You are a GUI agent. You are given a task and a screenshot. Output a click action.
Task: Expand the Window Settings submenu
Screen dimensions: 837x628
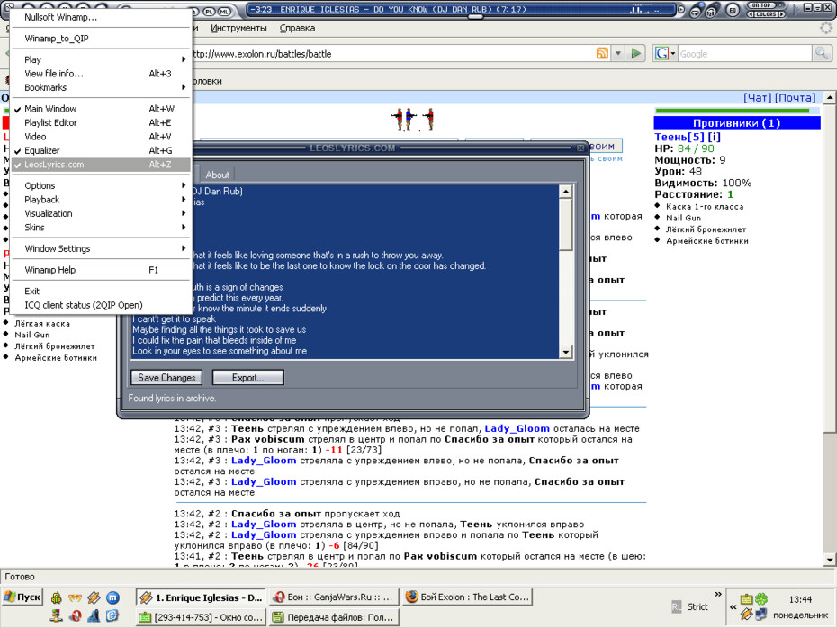101,248
